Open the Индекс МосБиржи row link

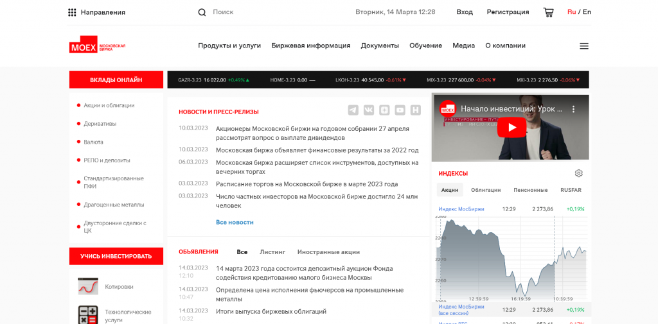coord(461,209)
